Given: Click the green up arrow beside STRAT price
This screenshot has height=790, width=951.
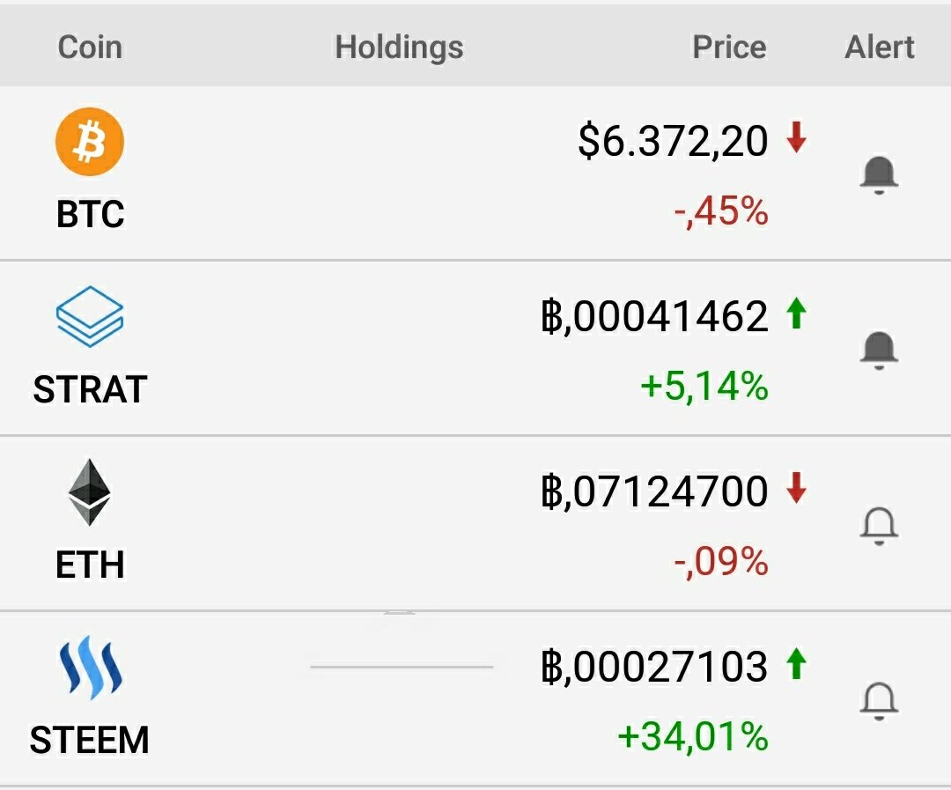Looking at the screenshot, I should (x=796, y=314).
